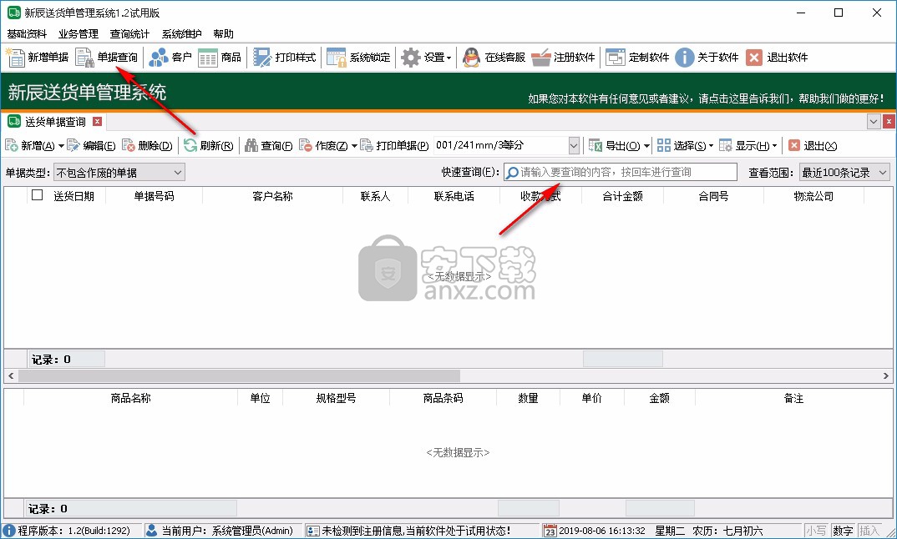Screen dimensions: 897x539
Task: Click the 规格型号 column header
Action: tap(336, 398)
